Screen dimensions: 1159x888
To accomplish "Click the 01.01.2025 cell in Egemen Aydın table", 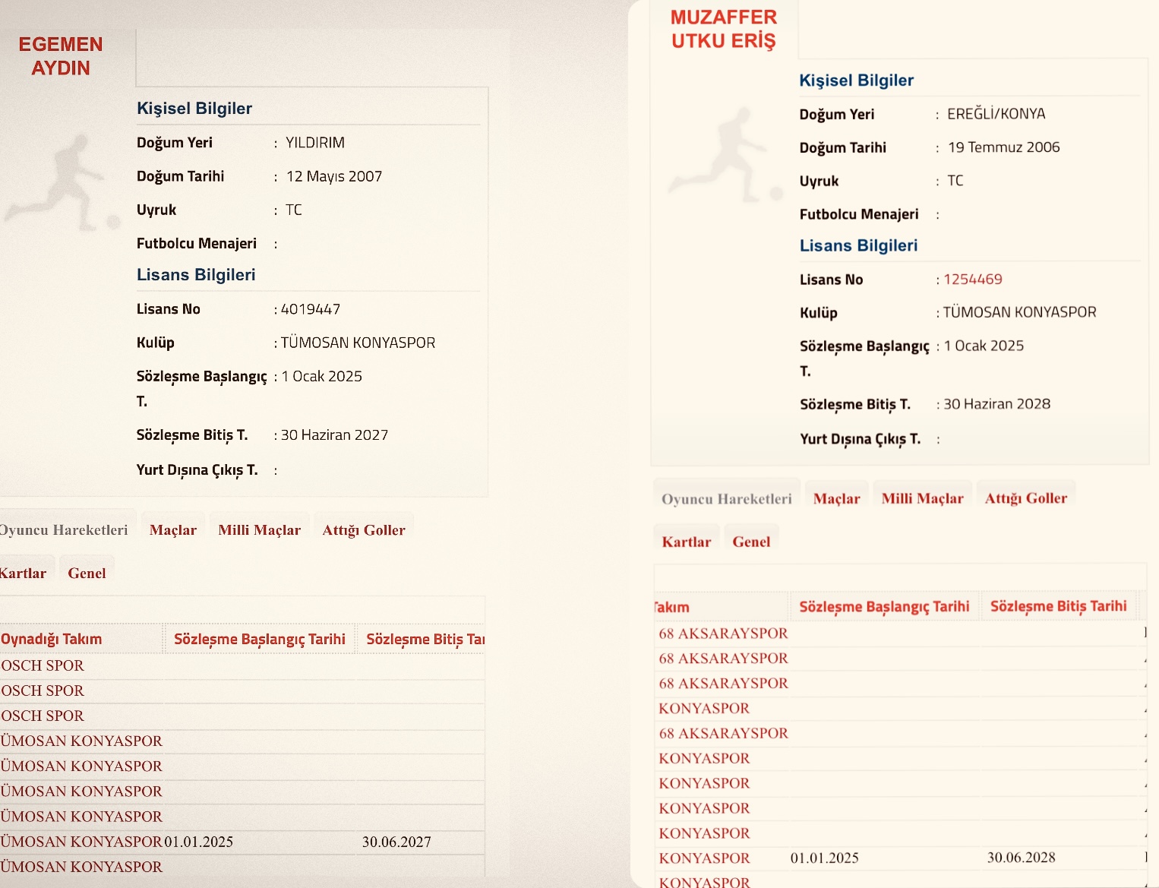I will click(199, 842).
